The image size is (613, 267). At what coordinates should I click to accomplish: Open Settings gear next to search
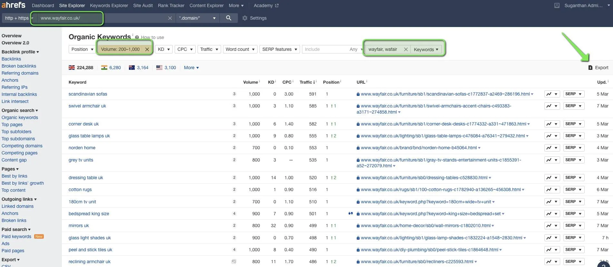point(245,18)
